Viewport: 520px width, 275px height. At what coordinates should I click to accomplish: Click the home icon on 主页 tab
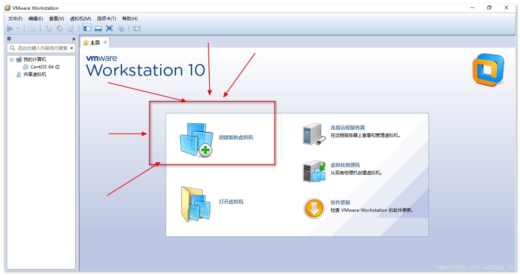[86, 43]
